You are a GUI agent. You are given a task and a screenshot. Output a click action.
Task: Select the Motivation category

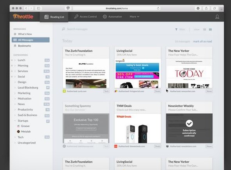[x=24, y=98]
